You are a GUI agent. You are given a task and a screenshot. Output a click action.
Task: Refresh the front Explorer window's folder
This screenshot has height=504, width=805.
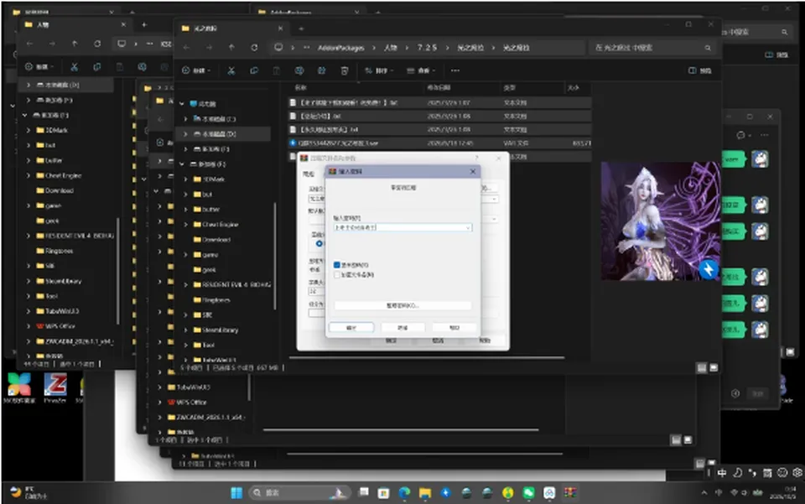(254, 48)
